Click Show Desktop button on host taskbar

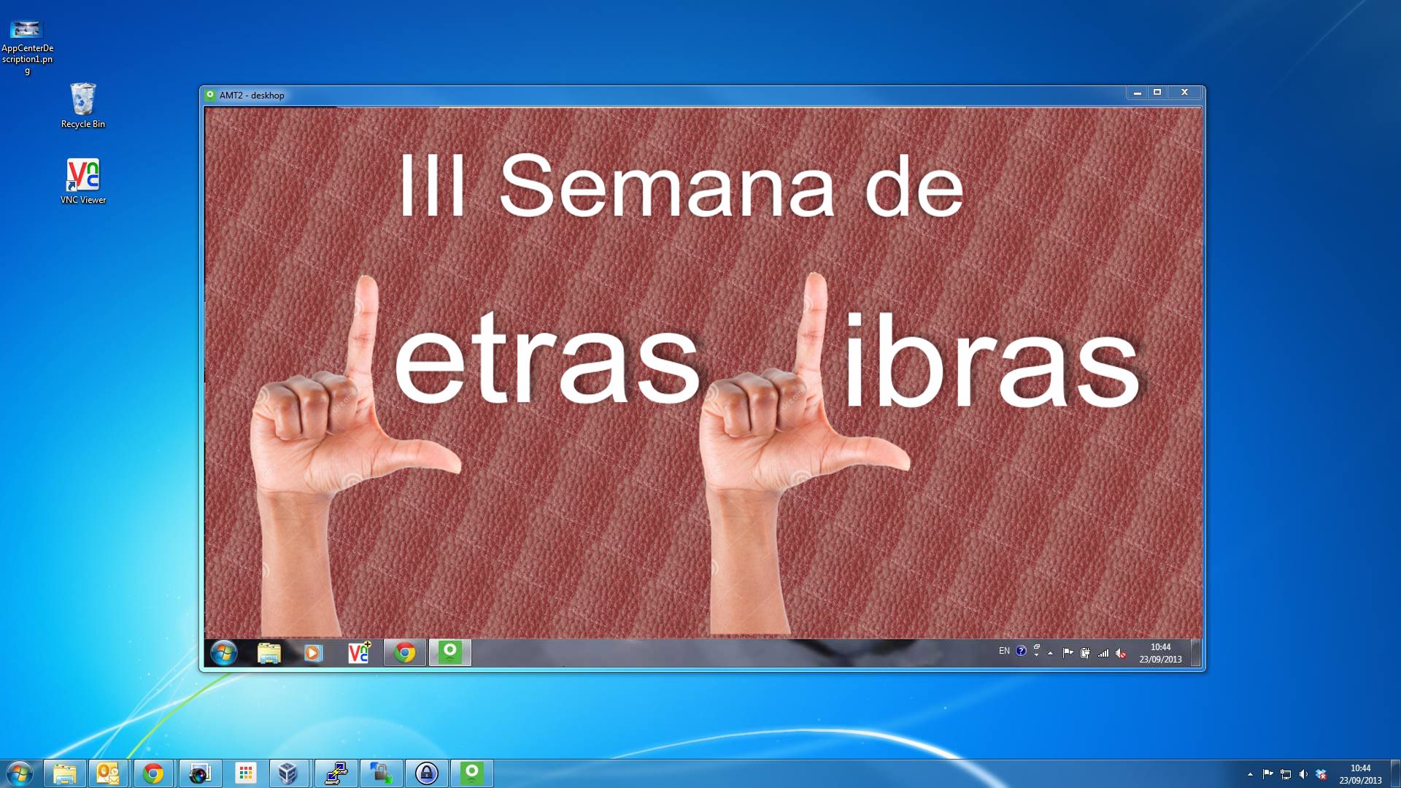tap(1395, 773)
